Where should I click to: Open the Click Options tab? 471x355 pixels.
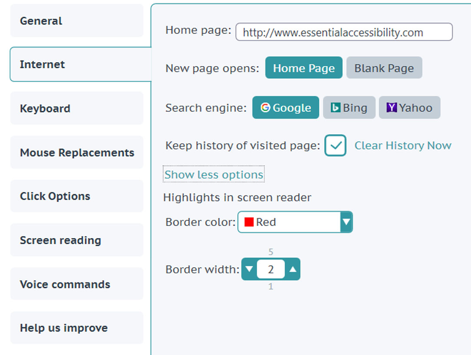point(77,196)
